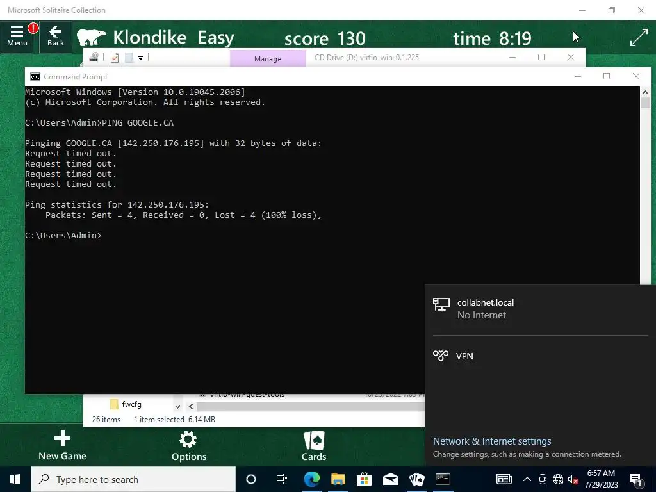This screenshot has height=492, width=656.
Task: Open News and interests taskbar widget
Action: pos(504,479)
